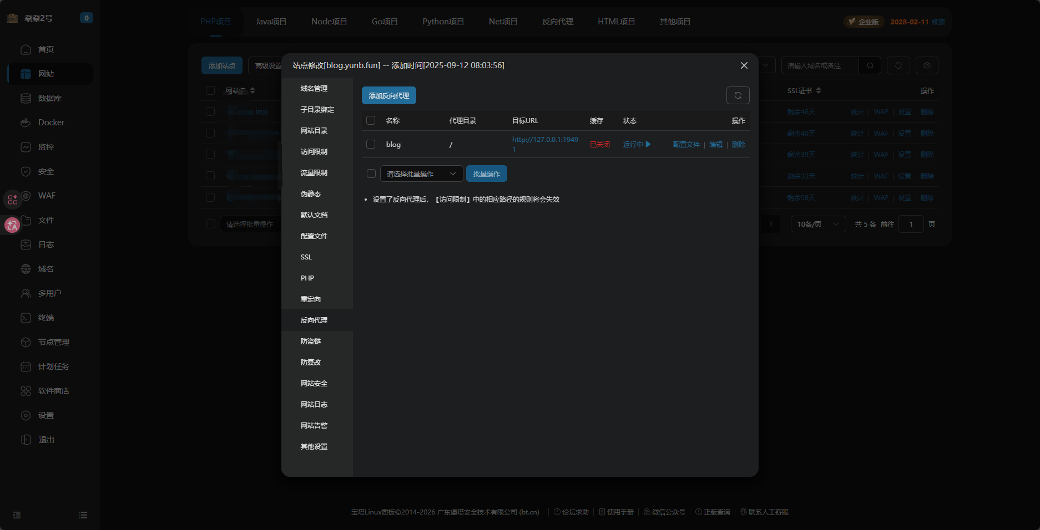
Task: Open the WAF shield icon in sidebar
Action: 26,196
